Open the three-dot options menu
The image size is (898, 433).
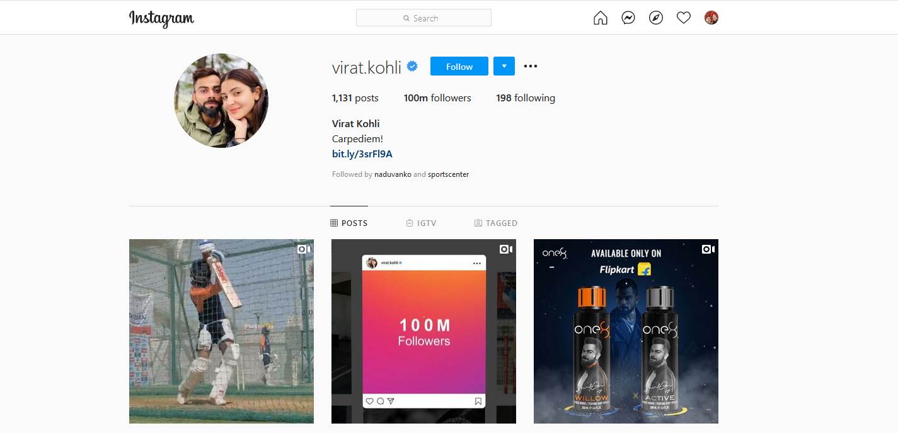(531, 66)
